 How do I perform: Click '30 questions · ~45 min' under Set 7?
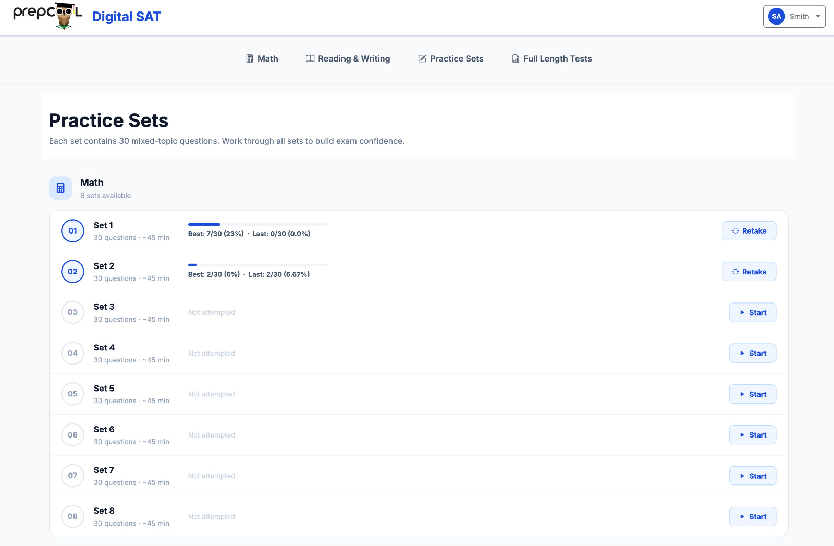131,483
